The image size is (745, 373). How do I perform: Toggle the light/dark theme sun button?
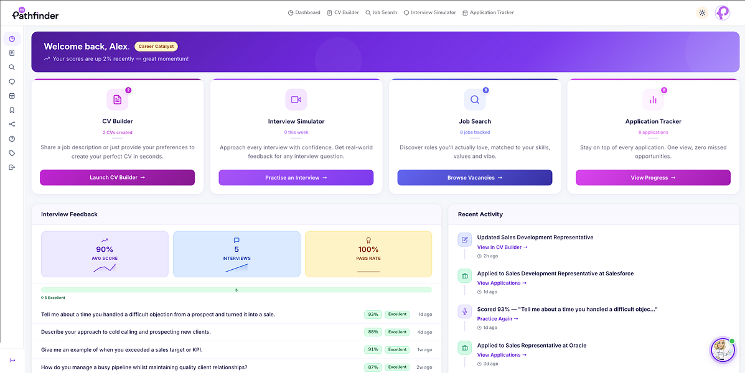[x=702, y=13]
